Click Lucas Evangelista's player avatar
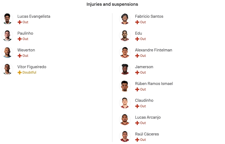Screen dimensions: 225x144 pyautogui.click(x=7, y=19)
